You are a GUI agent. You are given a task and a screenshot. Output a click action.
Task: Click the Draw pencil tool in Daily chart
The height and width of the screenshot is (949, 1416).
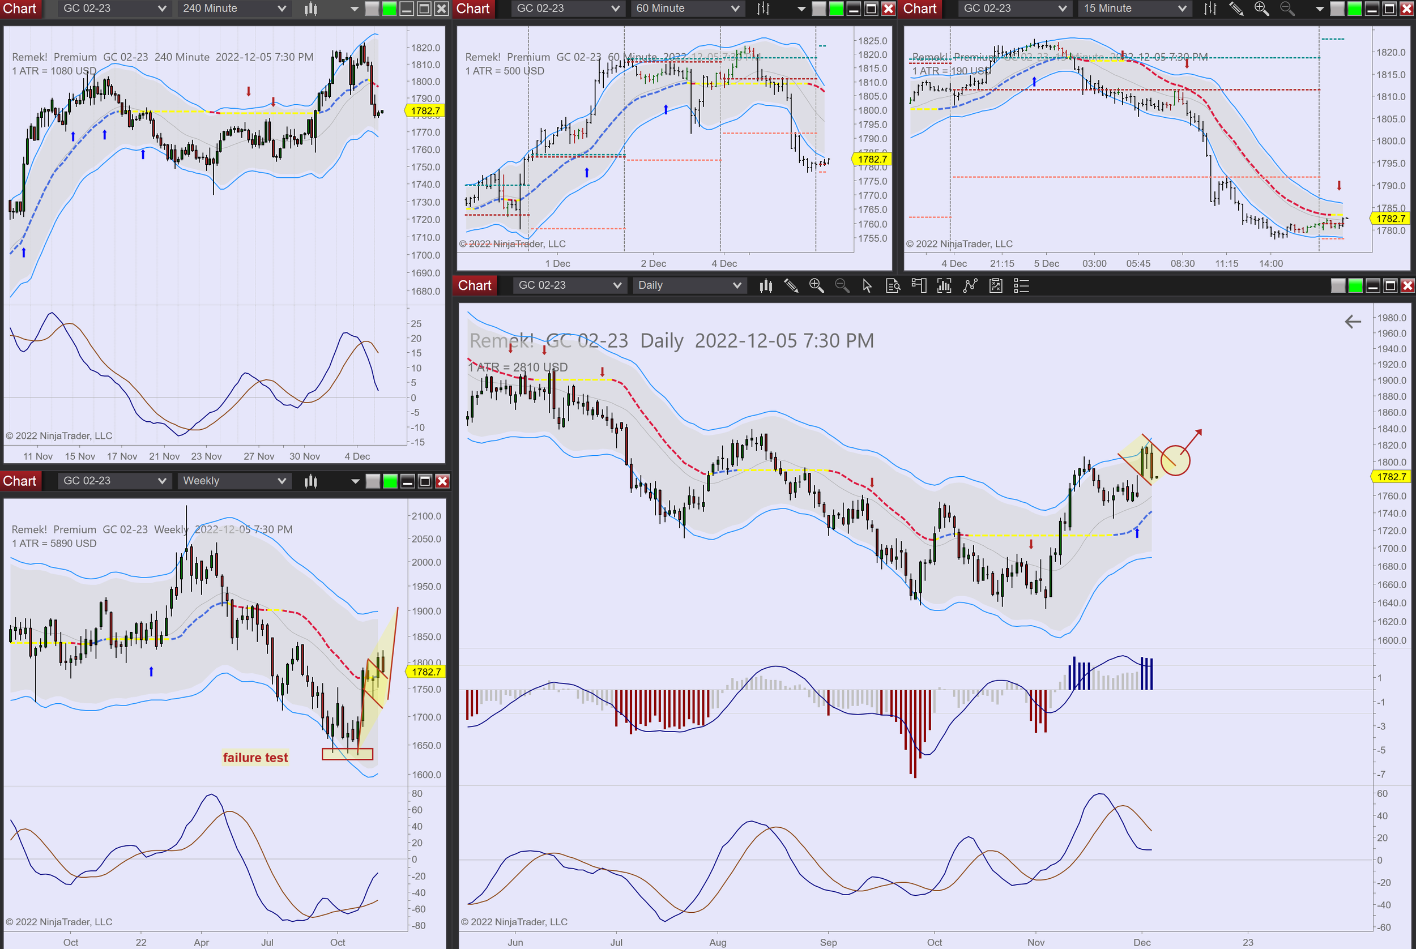click(791, 286)
